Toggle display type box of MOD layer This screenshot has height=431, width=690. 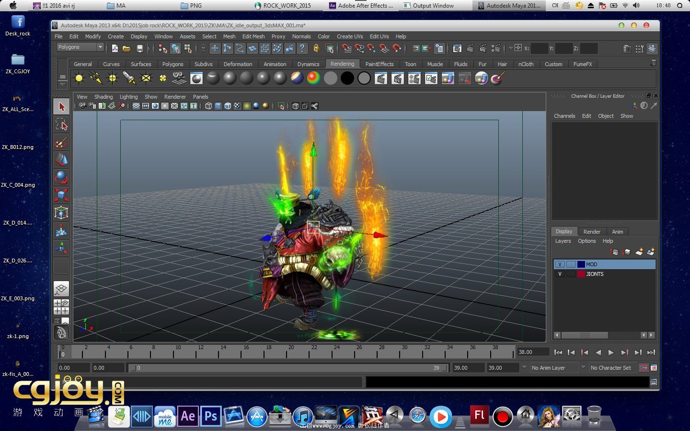[571, 264]
